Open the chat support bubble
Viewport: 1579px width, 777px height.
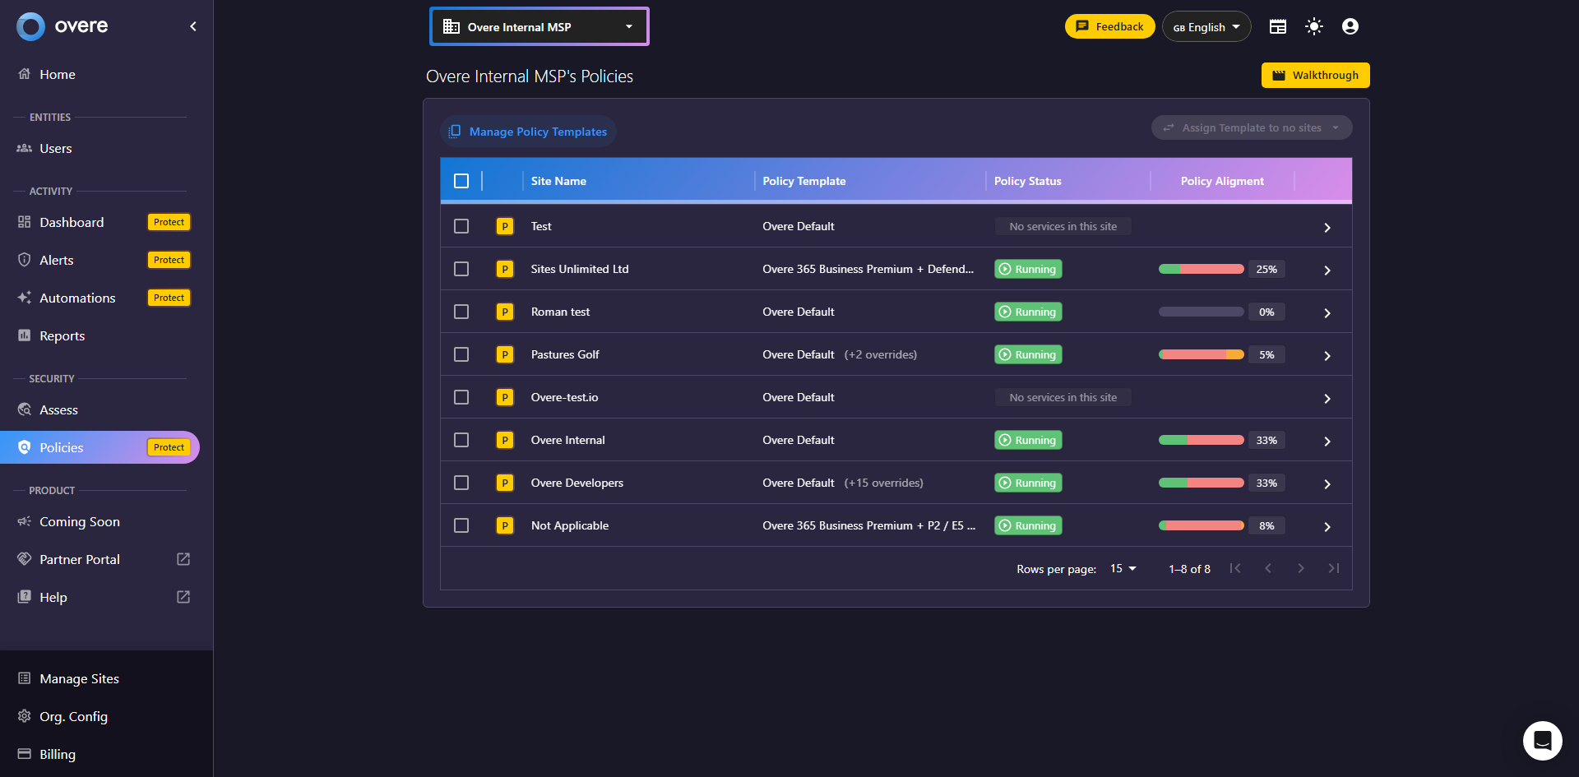(1542, 741)
